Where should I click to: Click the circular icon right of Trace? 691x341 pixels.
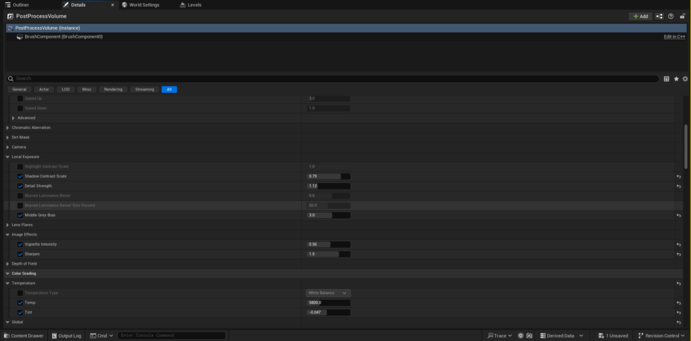(x=520, y=336)
